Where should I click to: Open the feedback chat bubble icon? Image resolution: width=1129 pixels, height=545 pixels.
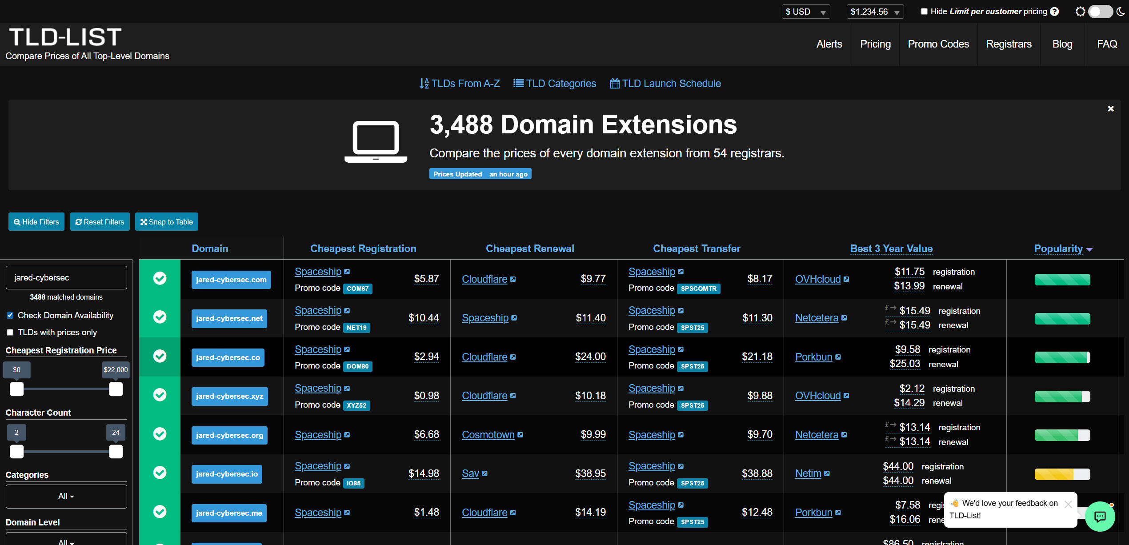click(x=1100, y=516)
